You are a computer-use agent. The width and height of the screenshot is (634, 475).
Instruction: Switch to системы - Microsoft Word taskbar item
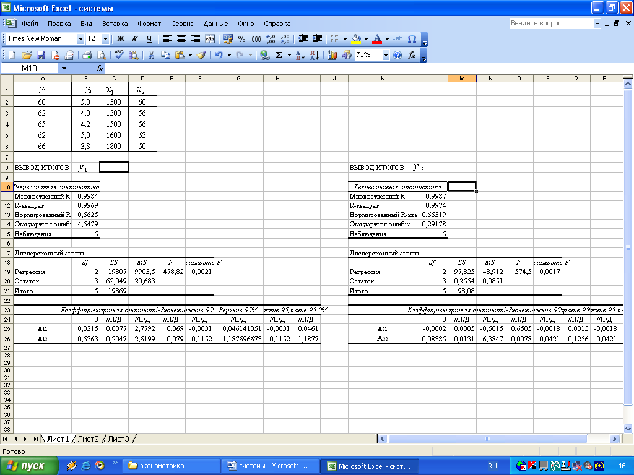pos(270,466)
